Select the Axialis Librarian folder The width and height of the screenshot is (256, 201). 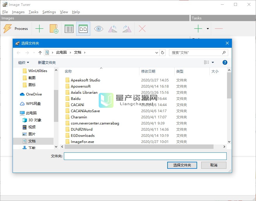tap(81, 92)
